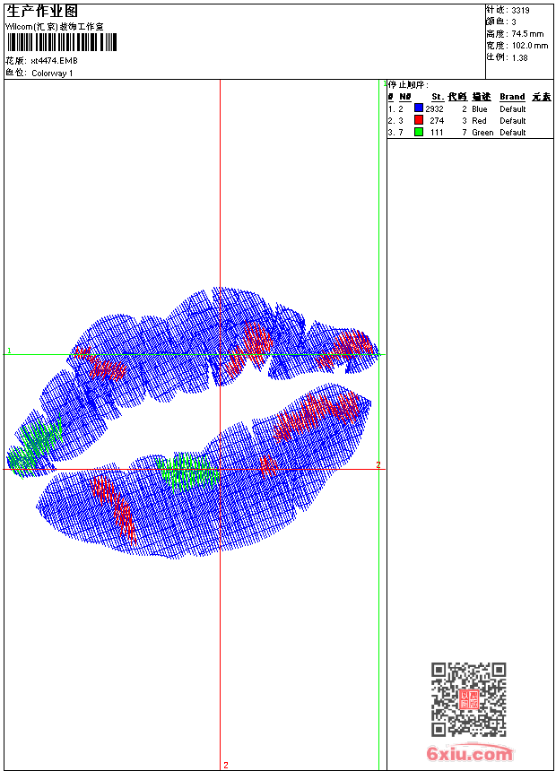The height and width of the screenshot is (771, 556).
Task: Click the stitch count value 3319
Action: click(520, 11)
